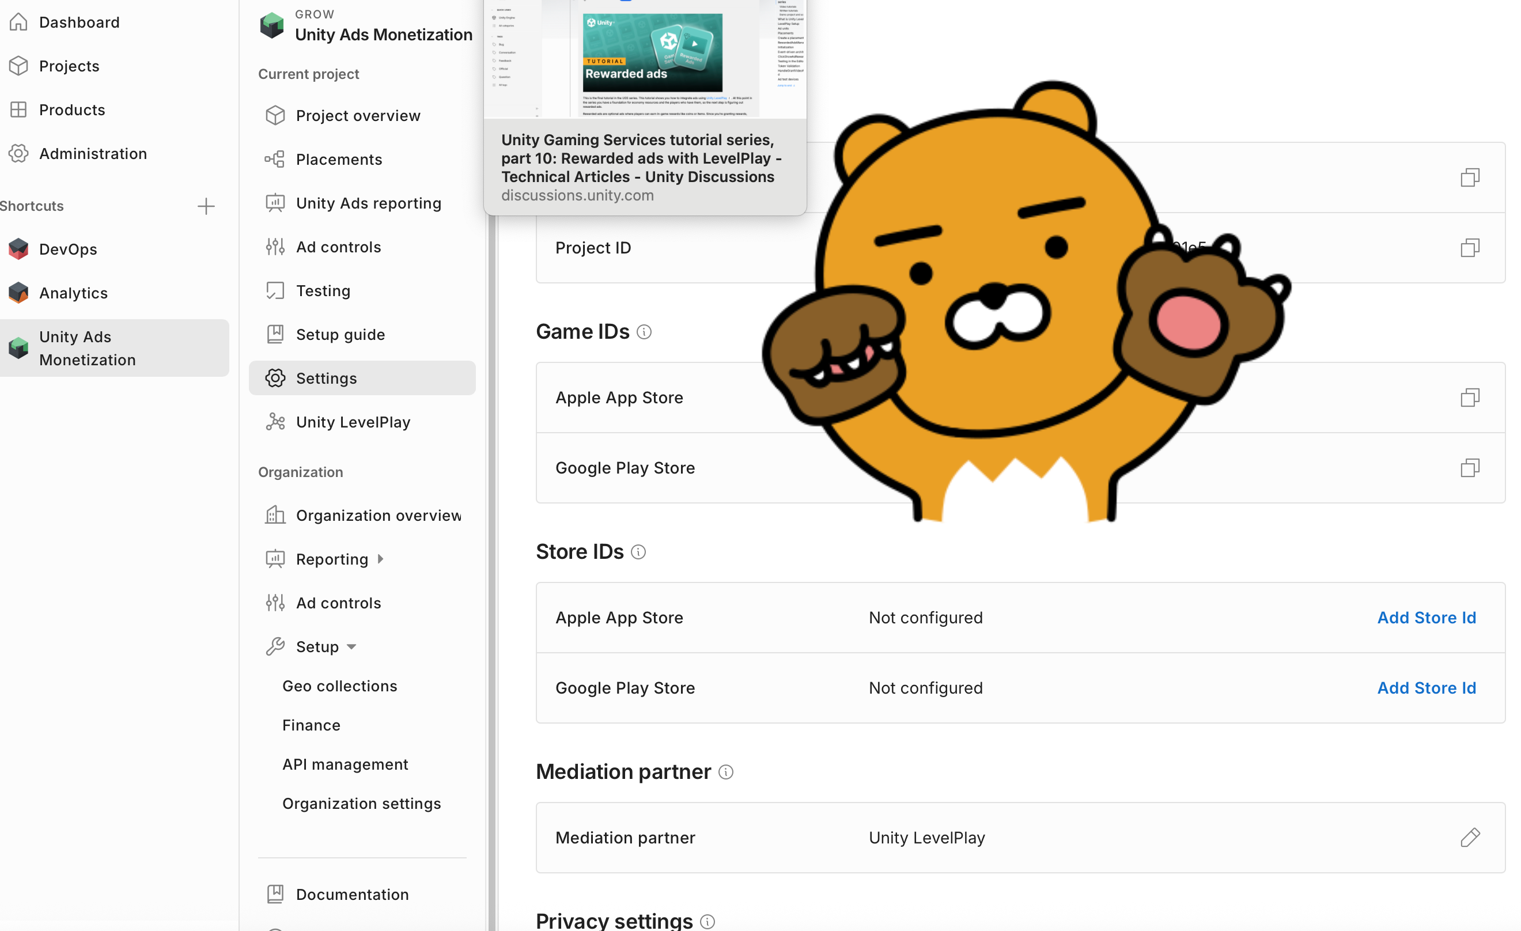Edit the Mediation partner with pencil icon
Viewport: 1521px width, 931px height.
tap(1470, 838)
